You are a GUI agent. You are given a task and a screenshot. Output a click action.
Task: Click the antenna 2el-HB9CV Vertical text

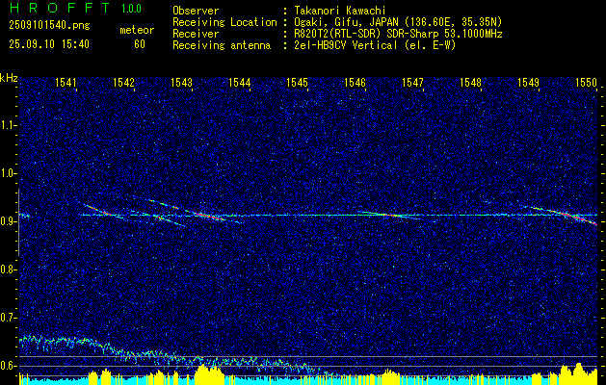344,45
